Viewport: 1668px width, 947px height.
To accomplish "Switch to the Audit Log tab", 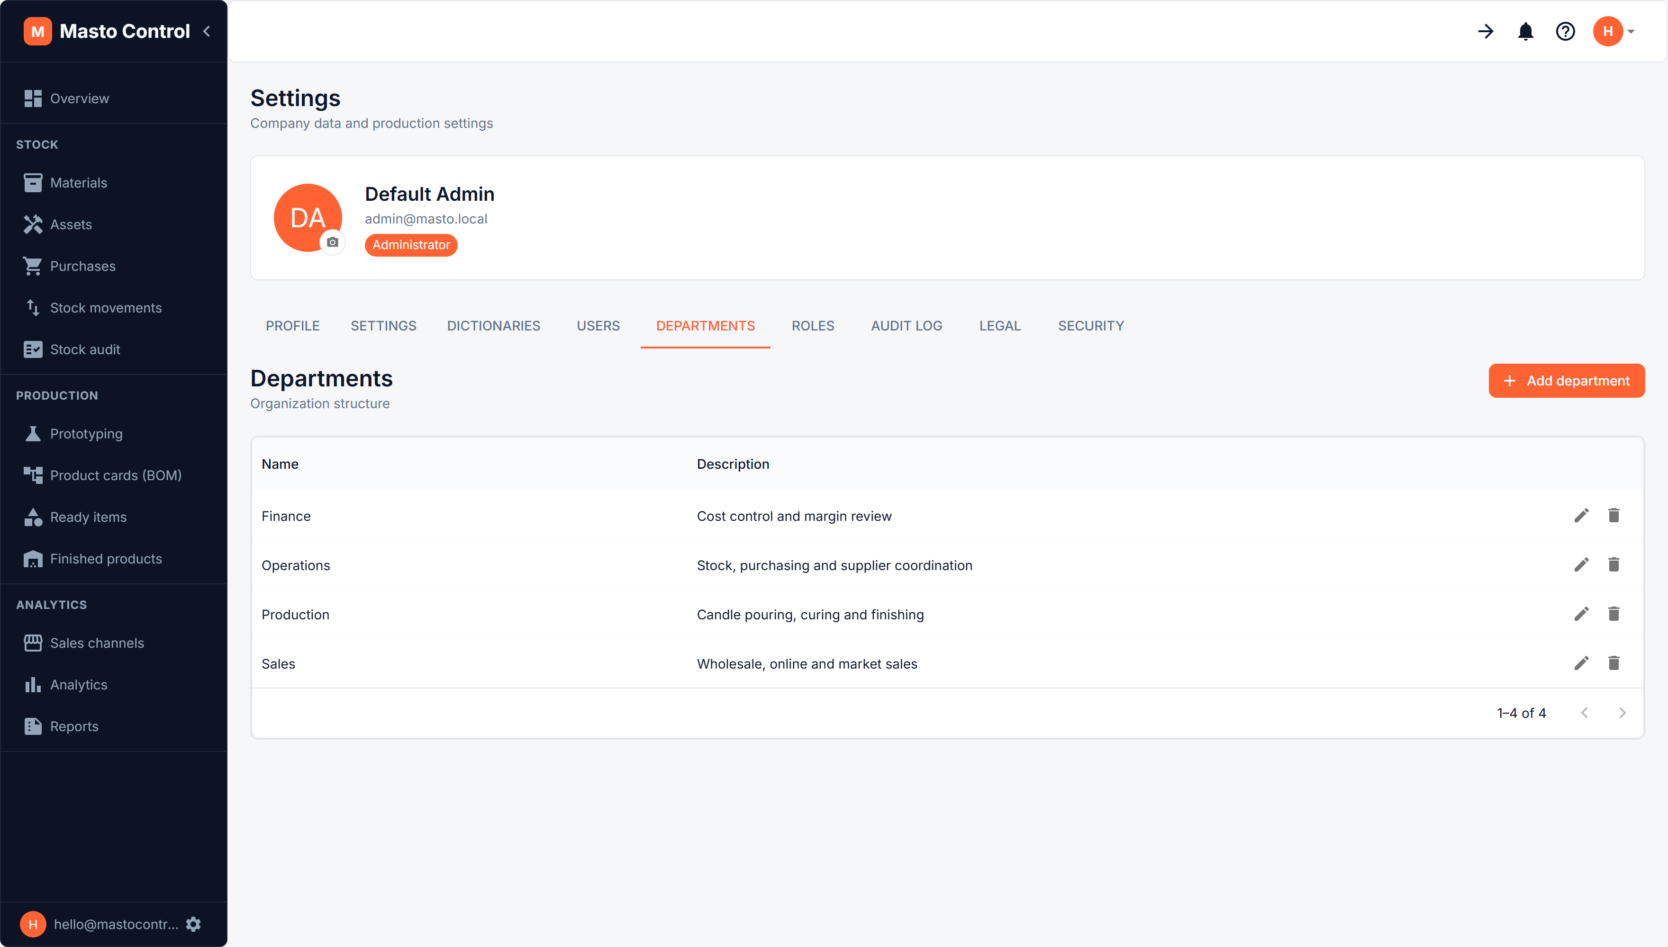I will coord(907,326).
